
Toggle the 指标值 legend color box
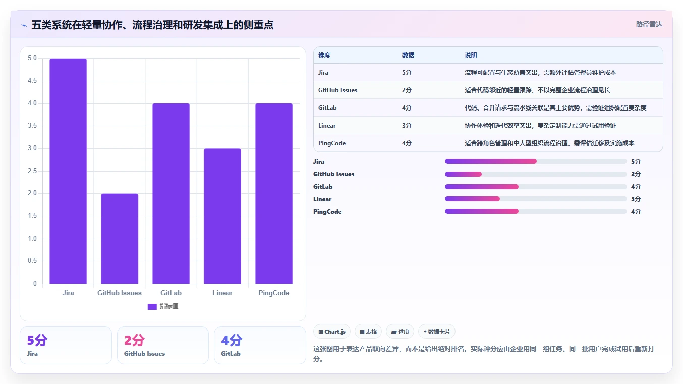point(152,306)
